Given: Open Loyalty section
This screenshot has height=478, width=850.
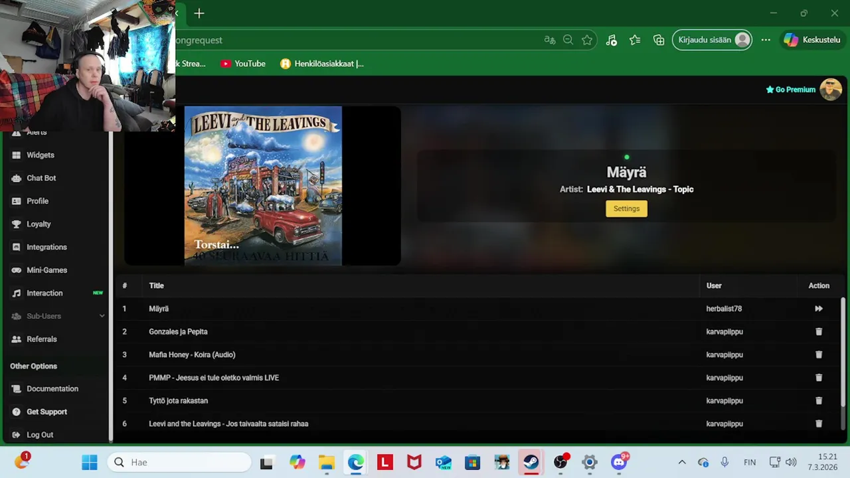Looking at the screenshot, I should point(39,224).
